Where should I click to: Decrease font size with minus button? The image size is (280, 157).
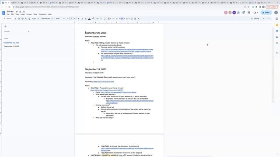tap(68, 18)
